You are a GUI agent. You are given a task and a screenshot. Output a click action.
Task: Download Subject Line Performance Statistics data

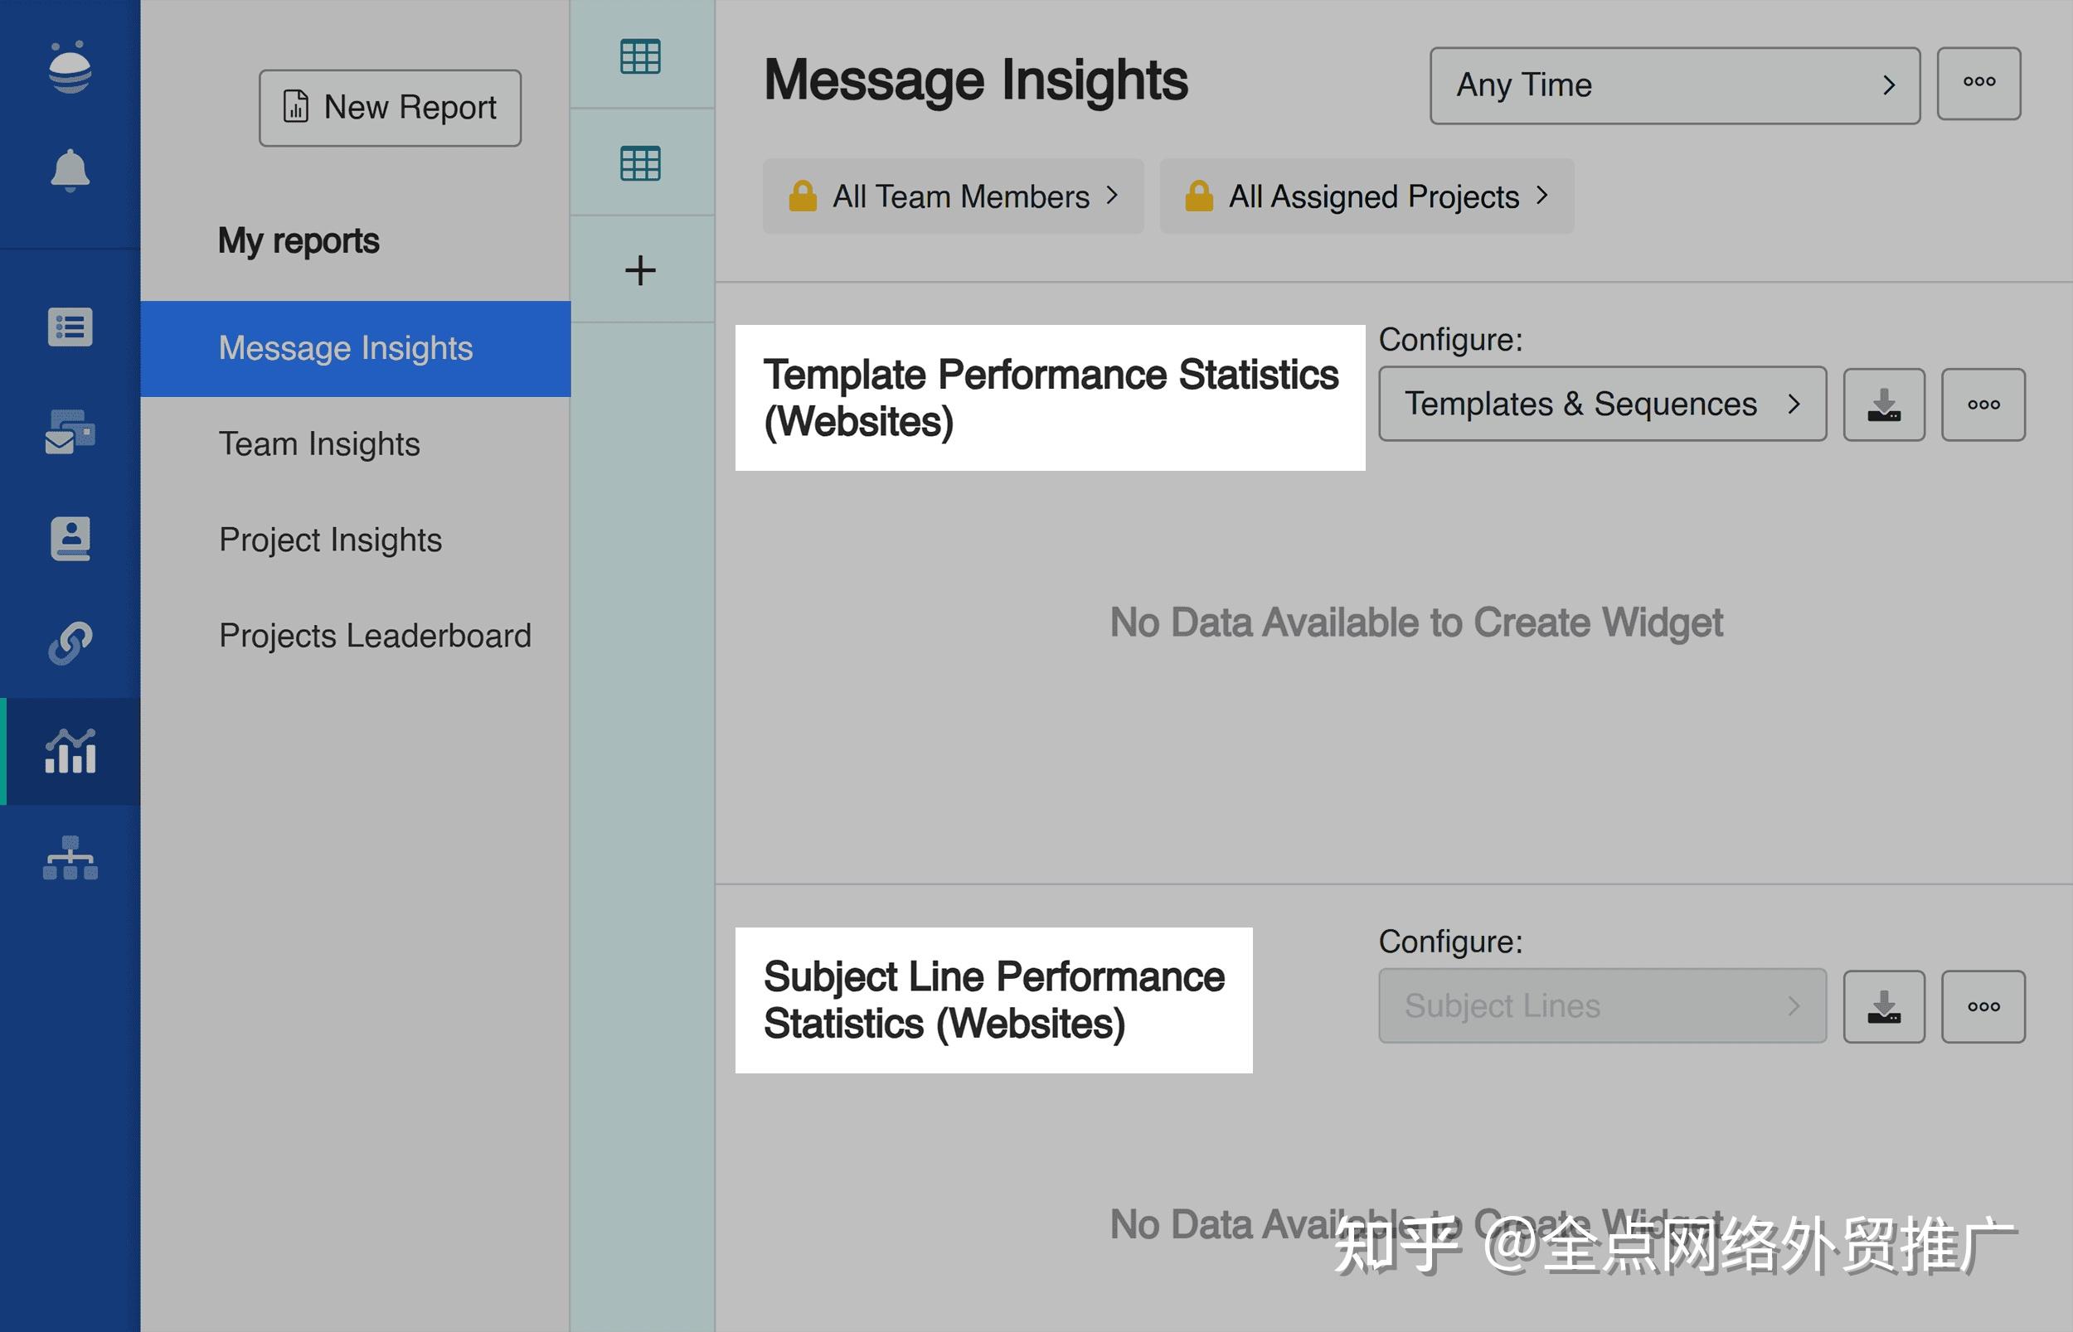coord(1883,1007)
